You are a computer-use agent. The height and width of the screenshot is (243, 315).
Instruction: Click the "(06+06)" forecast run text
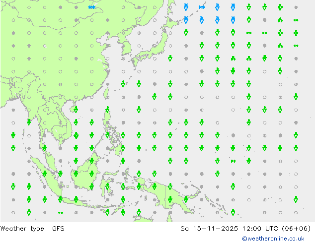coord(296,229)
